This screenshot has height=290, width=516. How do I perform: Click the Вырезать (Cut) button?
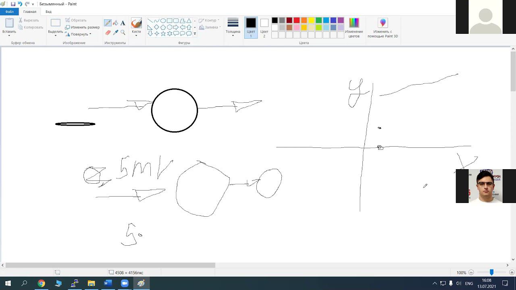coord(28,20)
